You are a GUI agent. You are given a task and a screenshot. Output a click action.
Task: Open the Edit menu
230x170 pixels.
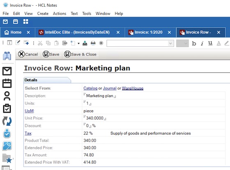click(x=16, y=14)
